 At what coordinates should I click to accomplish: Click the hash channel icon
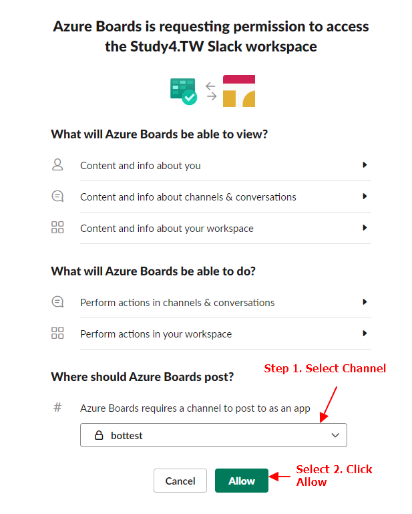click(57, 407)
